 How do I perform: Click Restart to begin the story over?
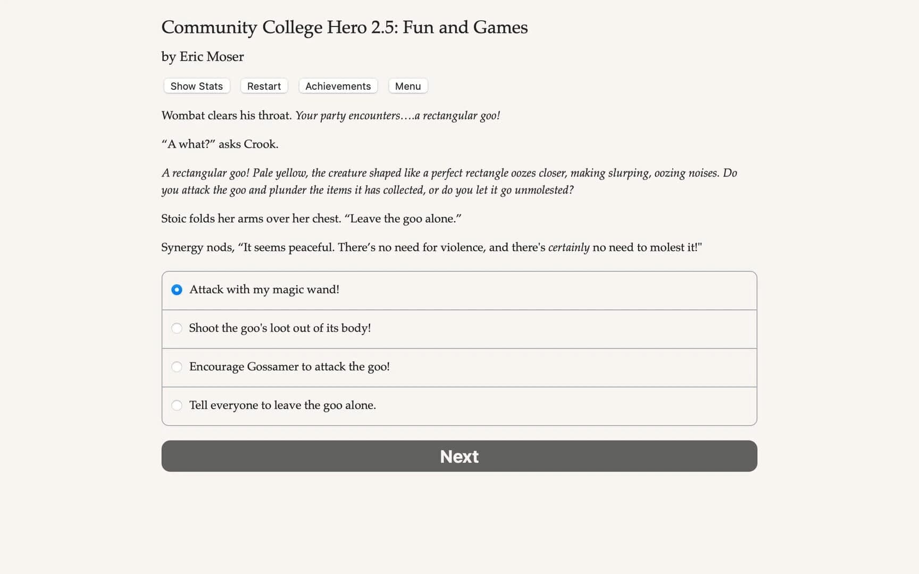[x=264, y=86]
